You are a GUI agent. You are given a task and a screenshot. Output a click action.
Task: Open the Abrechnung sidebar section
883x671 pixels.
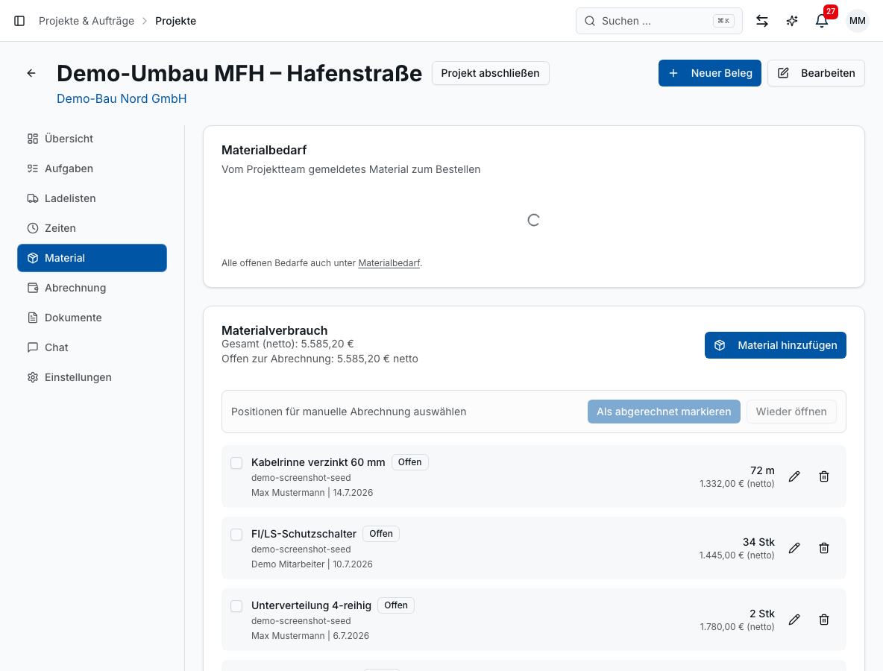coord(92,288)
